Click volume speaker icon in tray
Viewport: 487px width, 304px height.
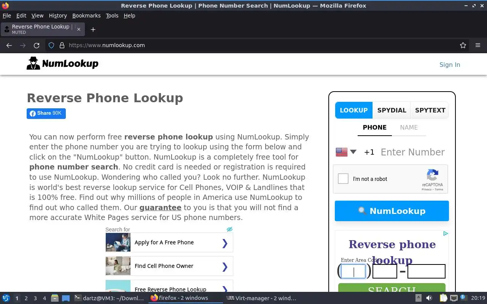click(429, 298)
